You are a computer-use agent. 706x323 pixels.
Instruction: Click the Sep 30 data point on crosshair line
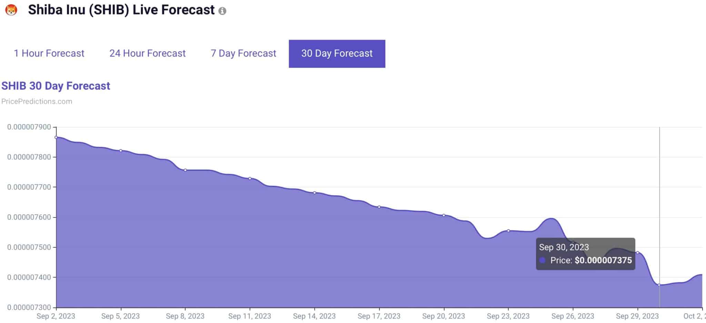tap(659, 285)
